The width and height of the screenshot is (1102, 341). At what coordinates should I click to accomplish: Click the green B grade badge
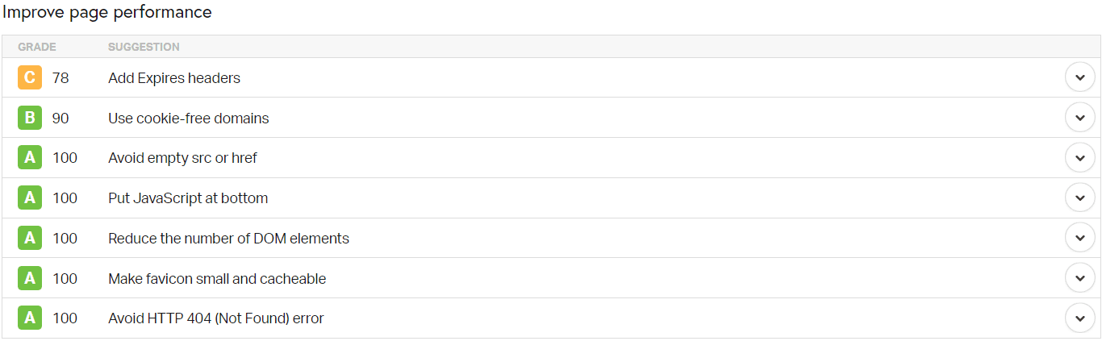click(x=30, y=119)
